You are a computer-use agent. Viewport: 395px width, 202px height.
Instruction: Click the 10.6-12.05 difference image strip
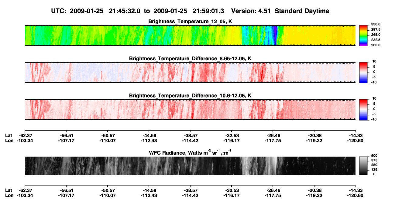[190, 110]
